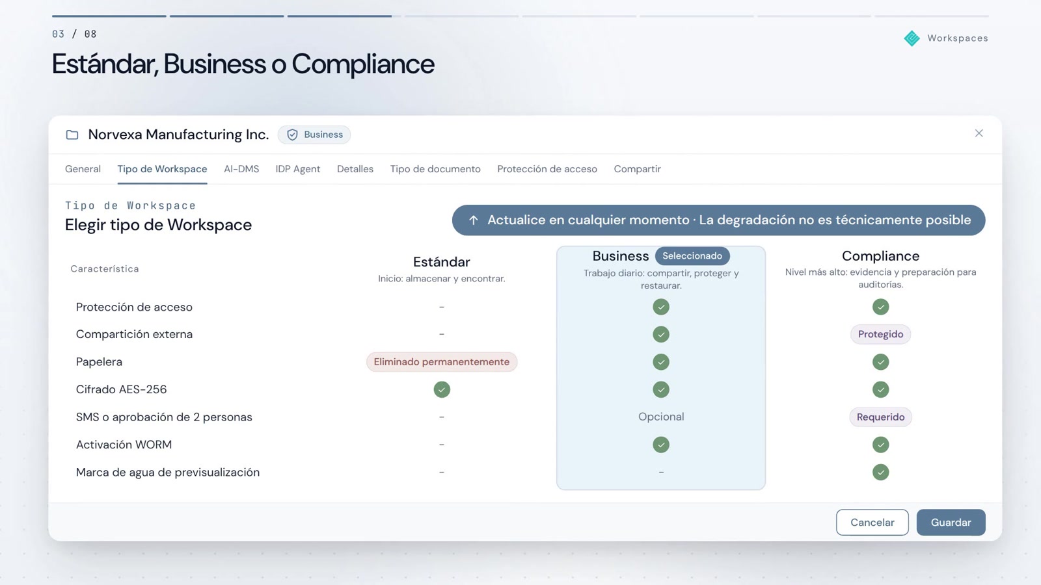1041x585 pixels.
Task: Click the Seleccionado badge on Business
Action: click(692, 256)
